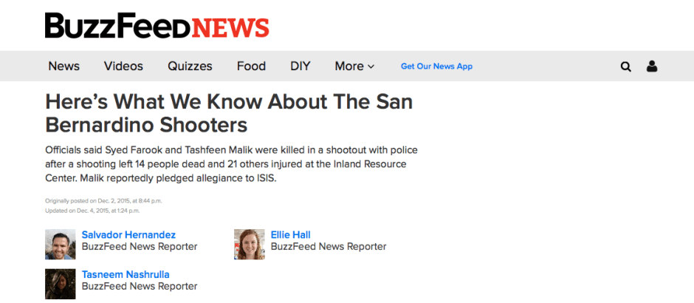Select 'BuzzFeed News Reporter' under Salvador Hernandez
The height and width of the screenshot is (303, 694).
click(140, 246)
